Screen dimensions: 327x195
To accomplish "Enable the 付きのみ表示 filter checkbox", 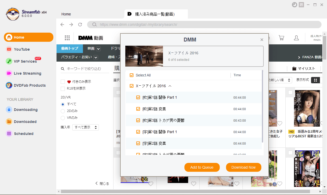I will click(x=63, y=82).
